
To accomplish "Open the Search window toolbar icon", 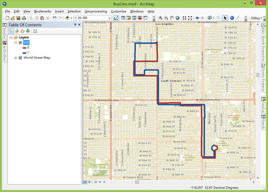I will 134,18.
